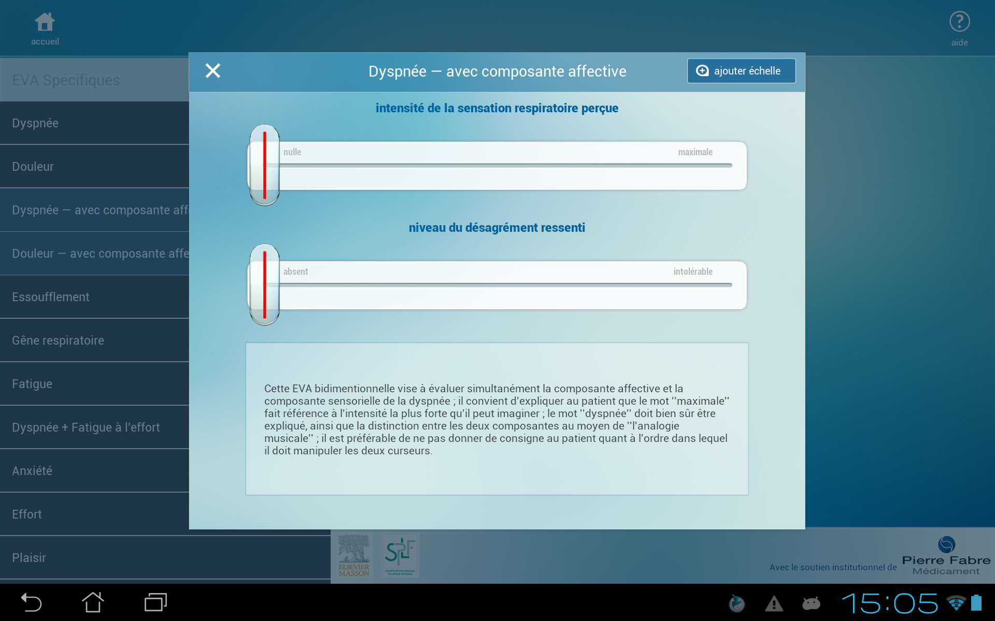
Task: Tap the Android home button
Action: (x=93, y=602)
